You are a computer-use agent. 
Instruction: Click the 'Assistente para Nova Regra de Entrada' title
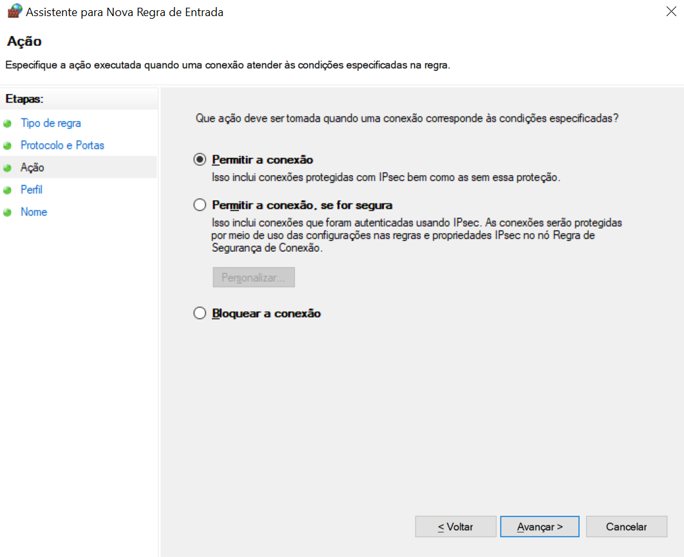124,12
